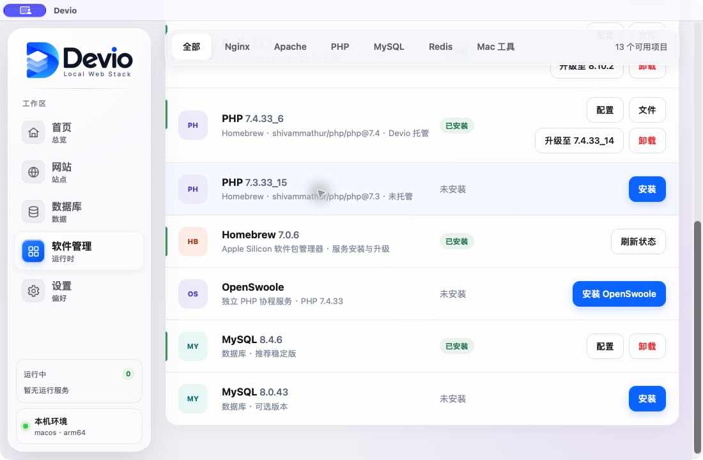Click green status dot beside 本机环境
This screenshot has width=703, height=460.
[x=26, y=426]
